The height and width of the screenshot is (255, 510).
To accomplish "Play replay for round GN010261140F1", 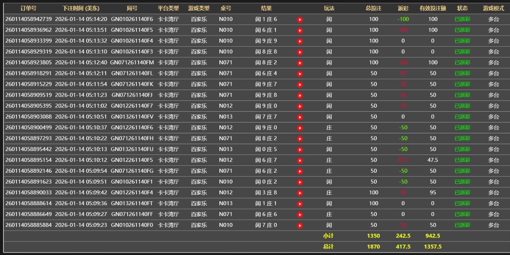I will click(300, 182).
